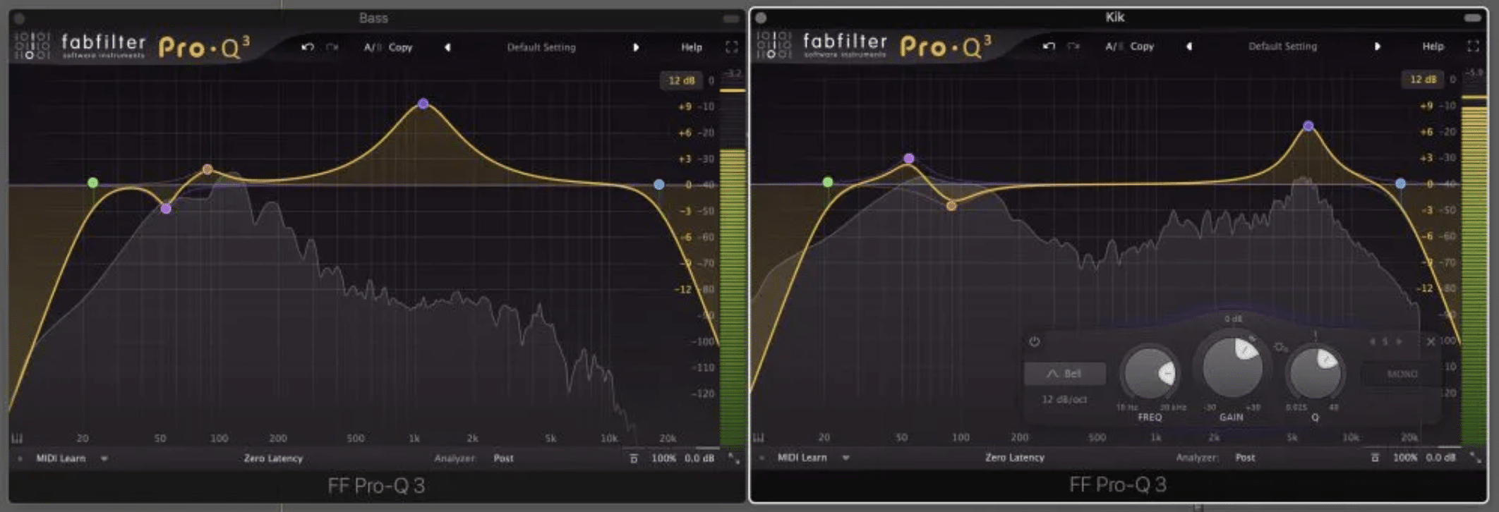Open piano display icon in Bass window

click(18, 438)
